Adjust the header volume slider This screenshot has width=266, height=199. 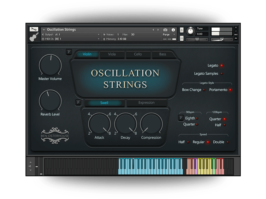coord(222,40)
